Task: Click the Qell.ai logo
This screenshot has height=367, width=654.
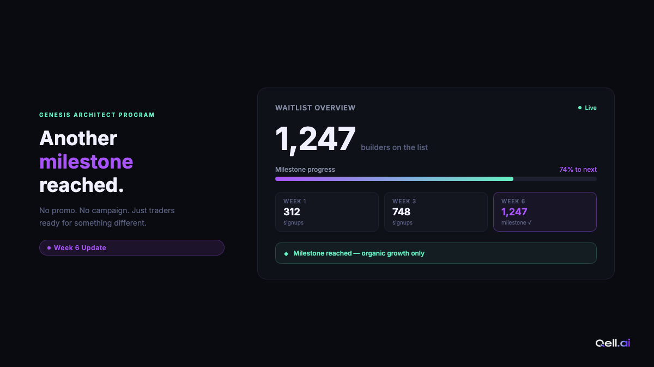Action: 613,343
